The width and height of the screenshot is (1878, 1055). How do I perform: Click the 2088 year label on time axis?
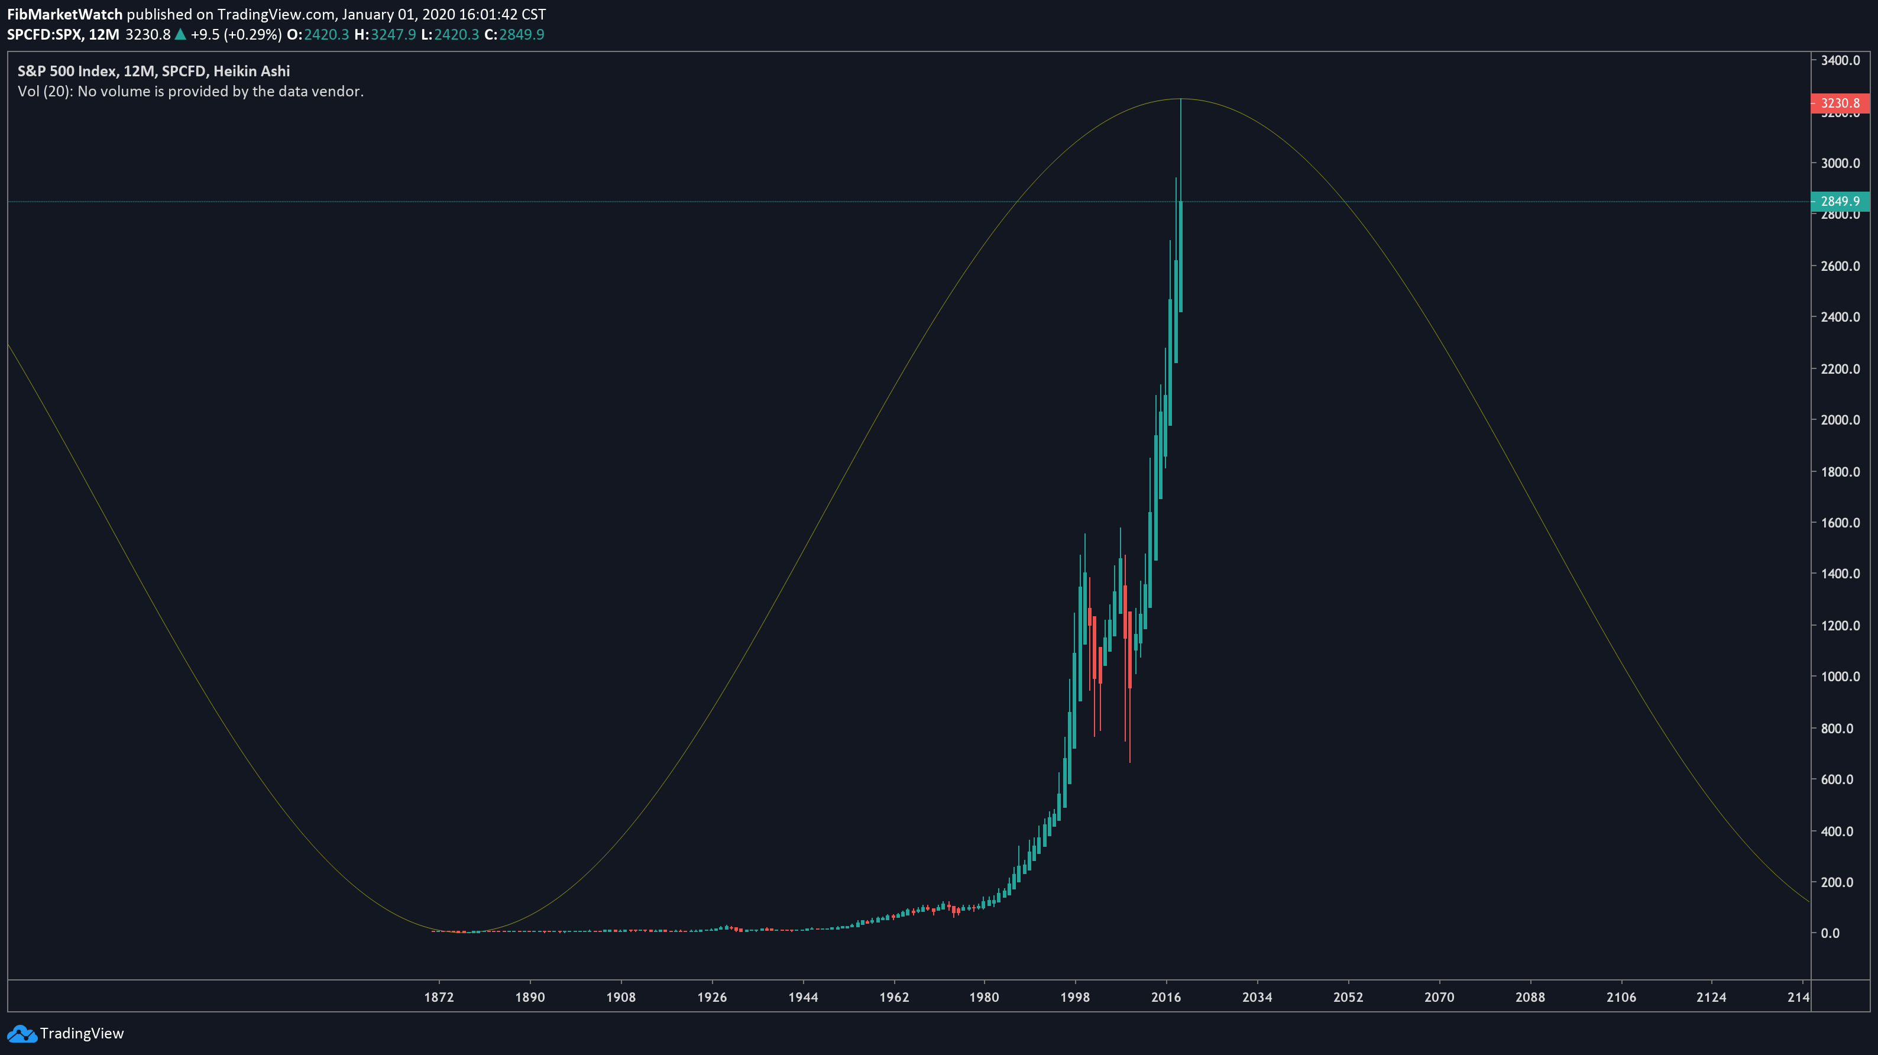[1530, 998]
